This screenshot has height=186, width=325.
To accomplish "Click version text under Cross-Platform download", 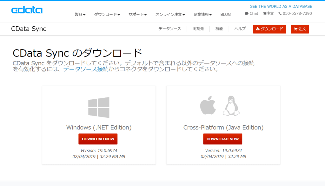I will point(223,150).
